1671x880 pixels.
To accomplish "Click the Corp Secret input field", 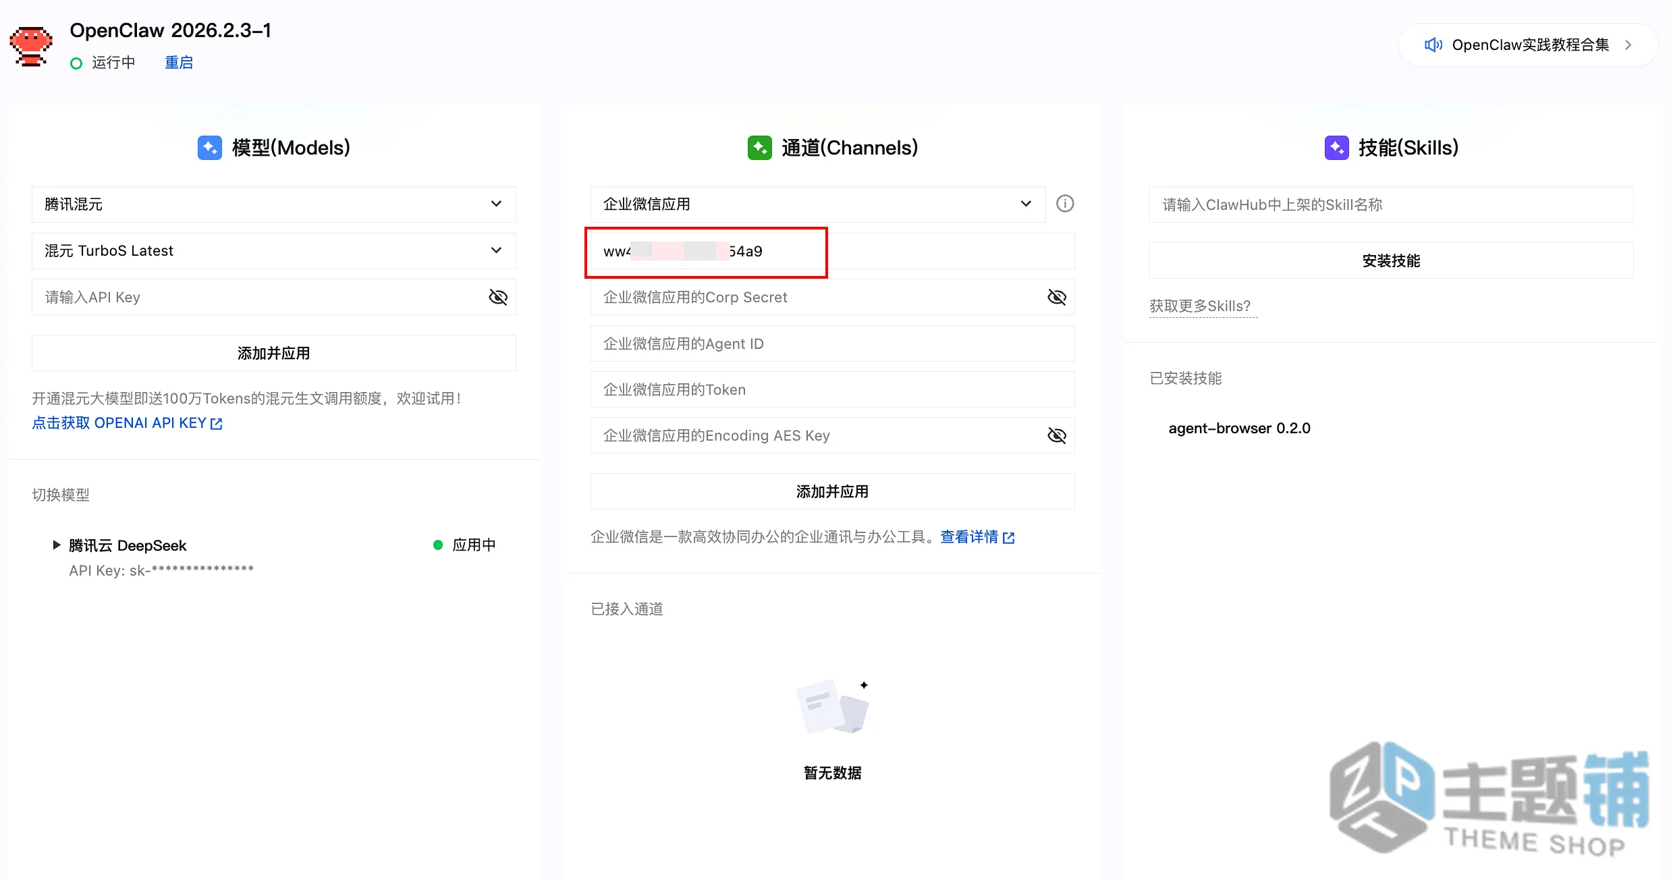I will coord(833,297).
